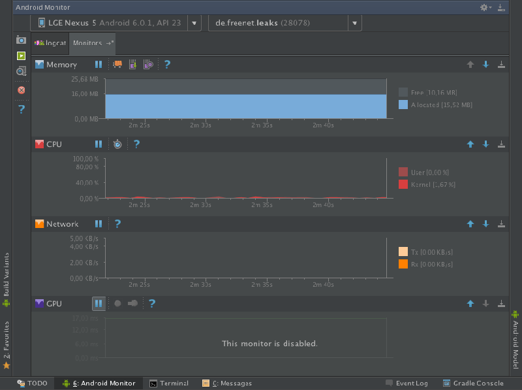Minimize the CPU monitor panel
This screenshot has width=522, height=390.
pos(501,144)
